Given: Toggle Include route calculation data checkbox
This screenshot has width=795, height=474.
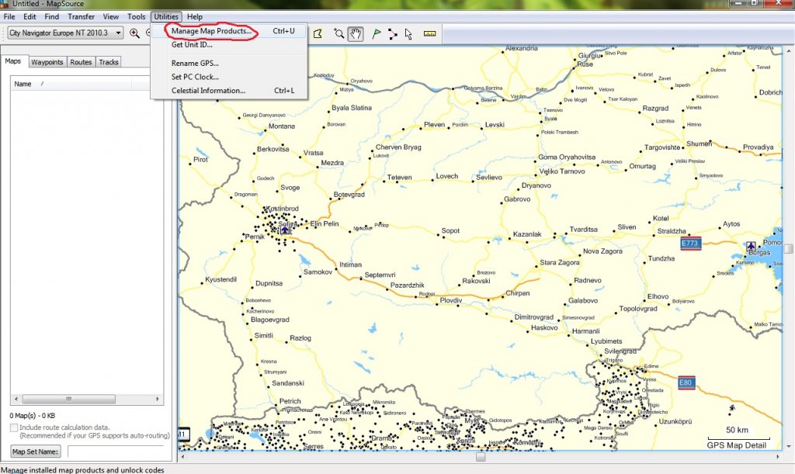Looking at the screenshot, I should [14, 427].
